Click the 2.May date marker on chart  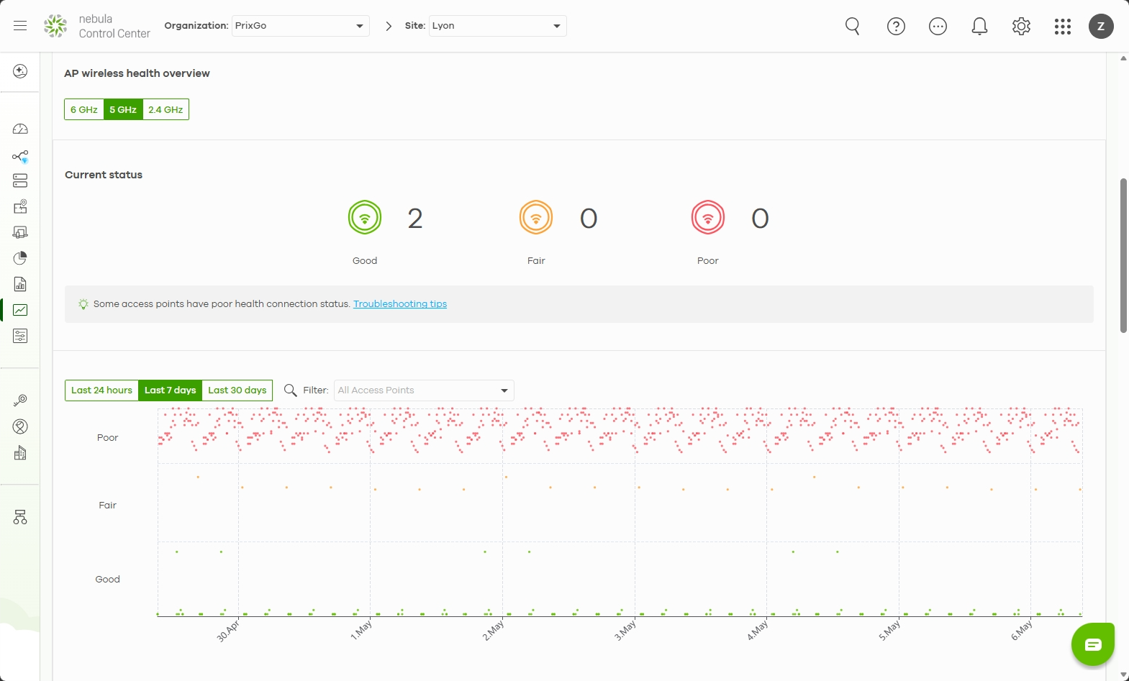pyautogui.click(x=494, y=631)
